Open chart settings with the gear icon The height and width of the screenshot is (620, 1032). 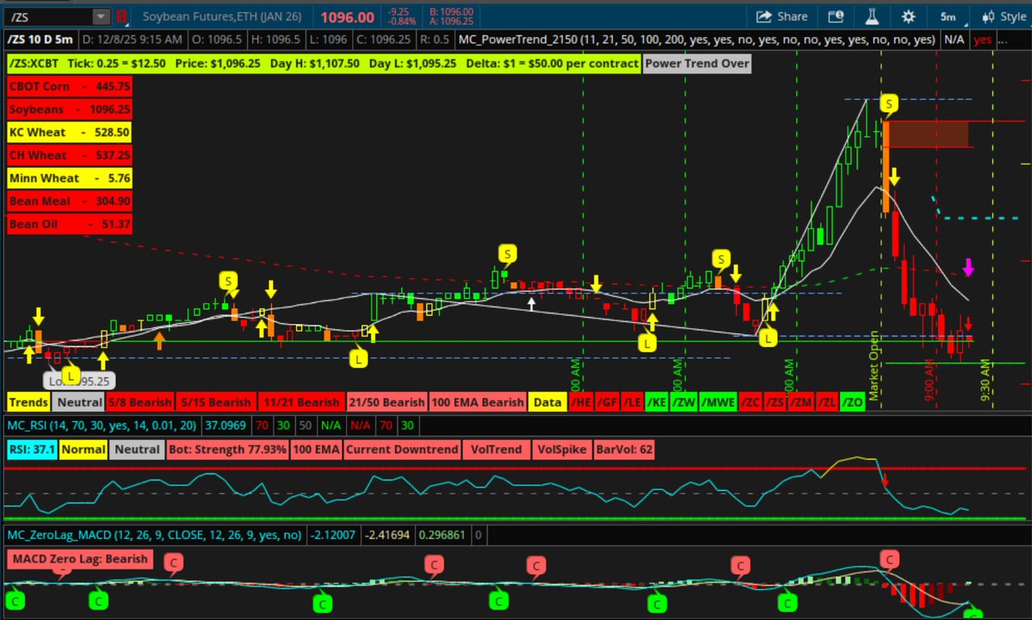click(907, 15)
